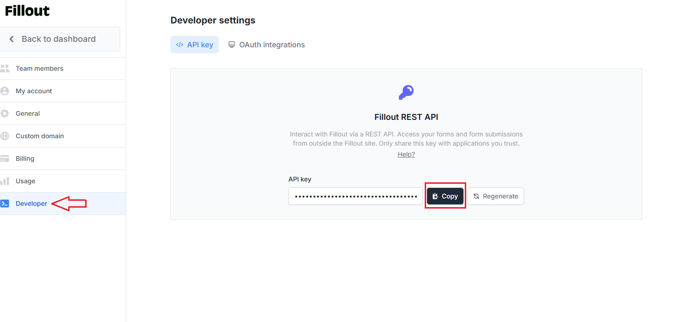Click the OAuth integrations monitor icon

tap(232, 45)
